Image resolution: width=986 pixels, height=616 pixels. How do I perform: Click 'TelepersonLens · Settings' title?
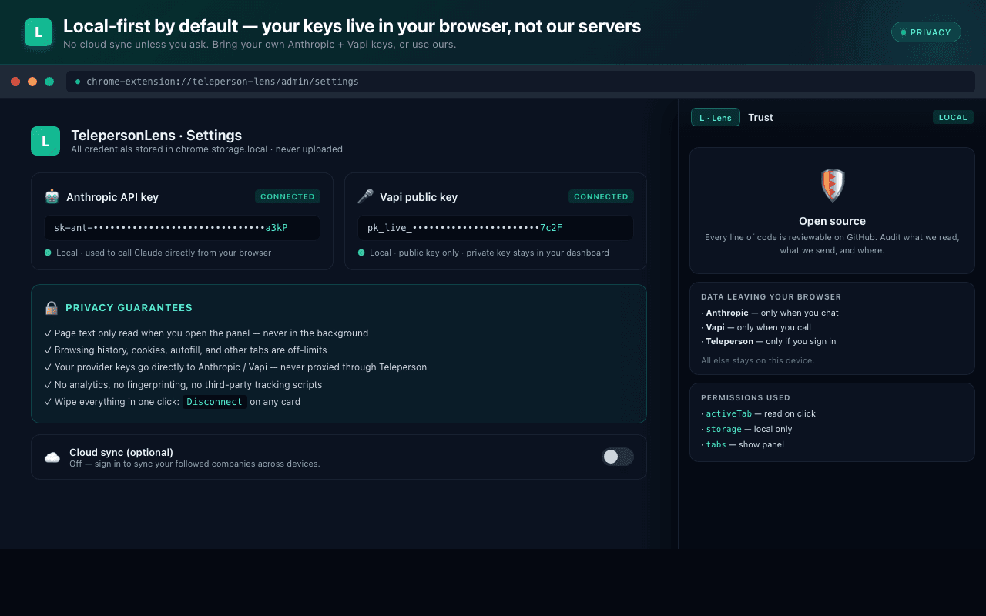coord(156,136)
